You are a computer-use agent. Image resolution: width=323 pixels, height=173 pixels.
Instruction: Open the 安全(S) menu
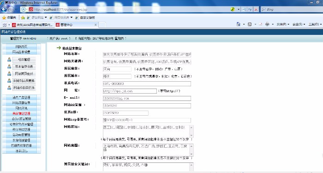299,24
